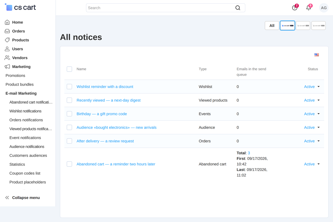Image resolution: width=333 pixels, height=222 pixels.
Task: Click the Vendors people icon
Action: [x=7, y=58]
